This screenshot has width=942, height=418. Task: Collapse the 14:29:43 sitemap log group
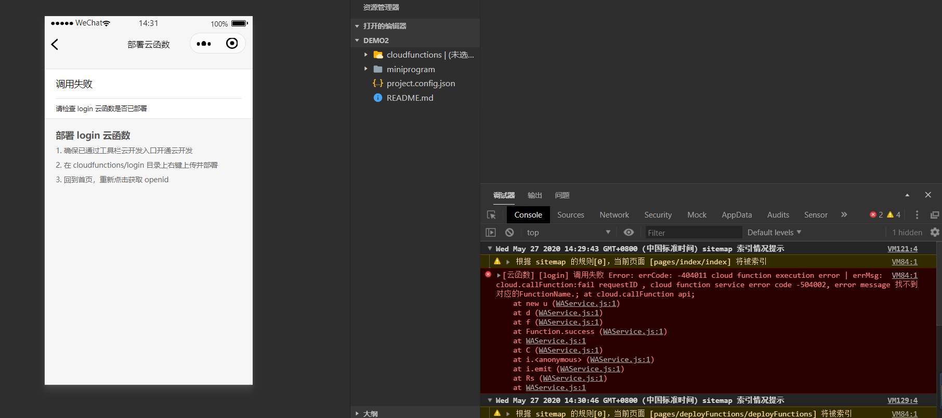point(490,249)
